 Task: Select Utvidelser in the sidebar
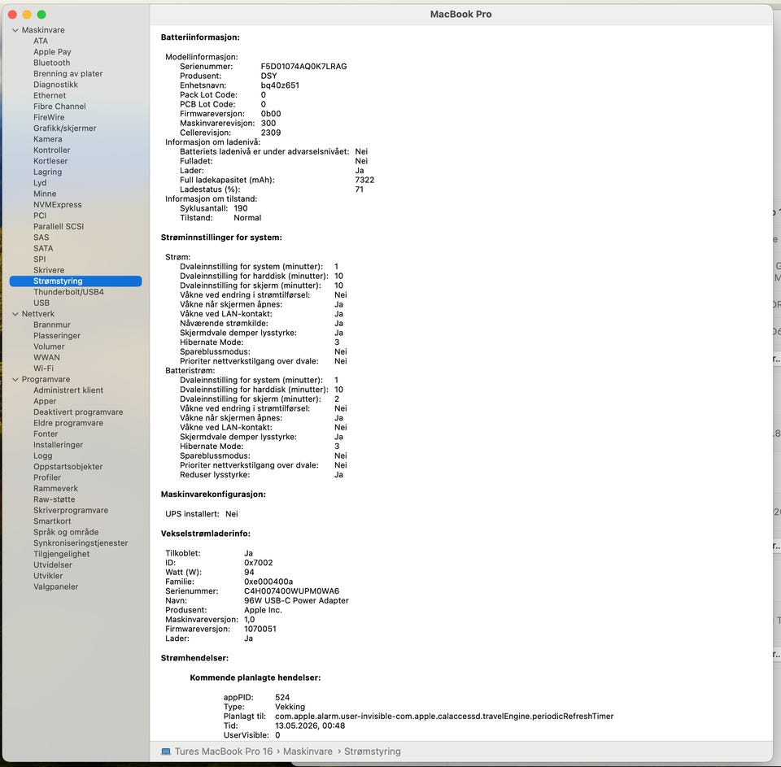pyautogui.click(x=53, y=565)
